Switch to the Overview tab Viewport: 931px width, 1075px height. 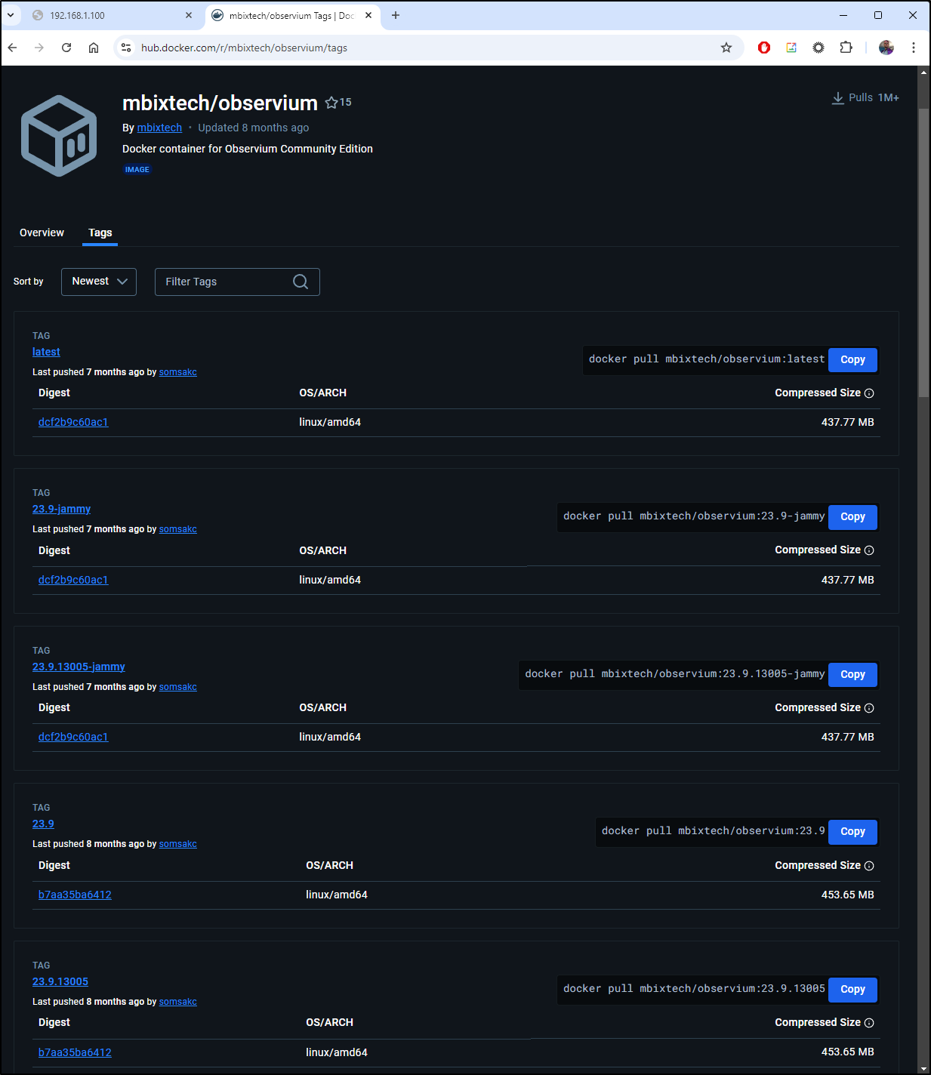(42, 233)
